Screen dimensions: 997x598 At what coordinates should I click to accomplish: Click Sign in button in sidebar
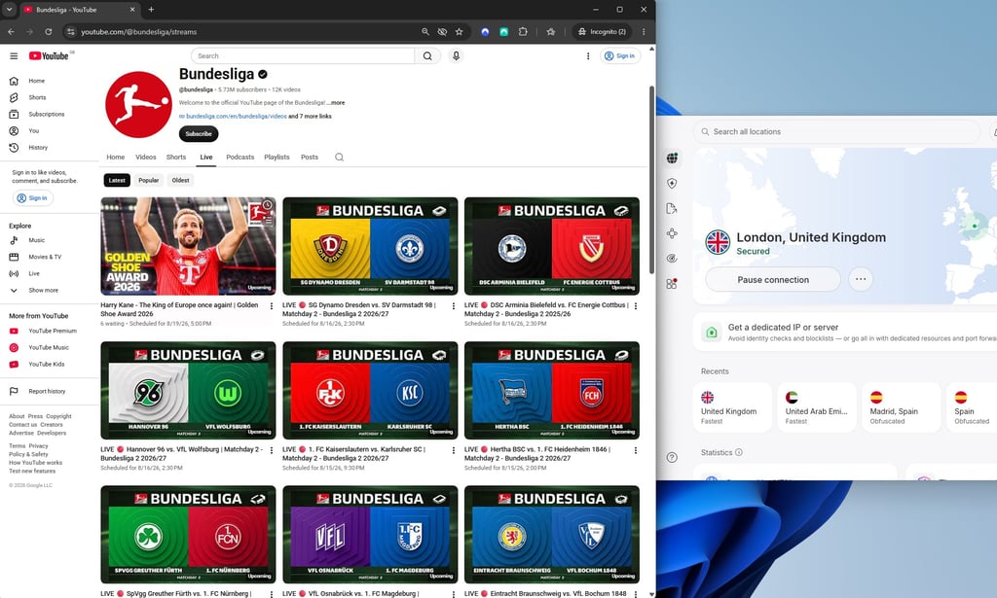coord(32,198)
